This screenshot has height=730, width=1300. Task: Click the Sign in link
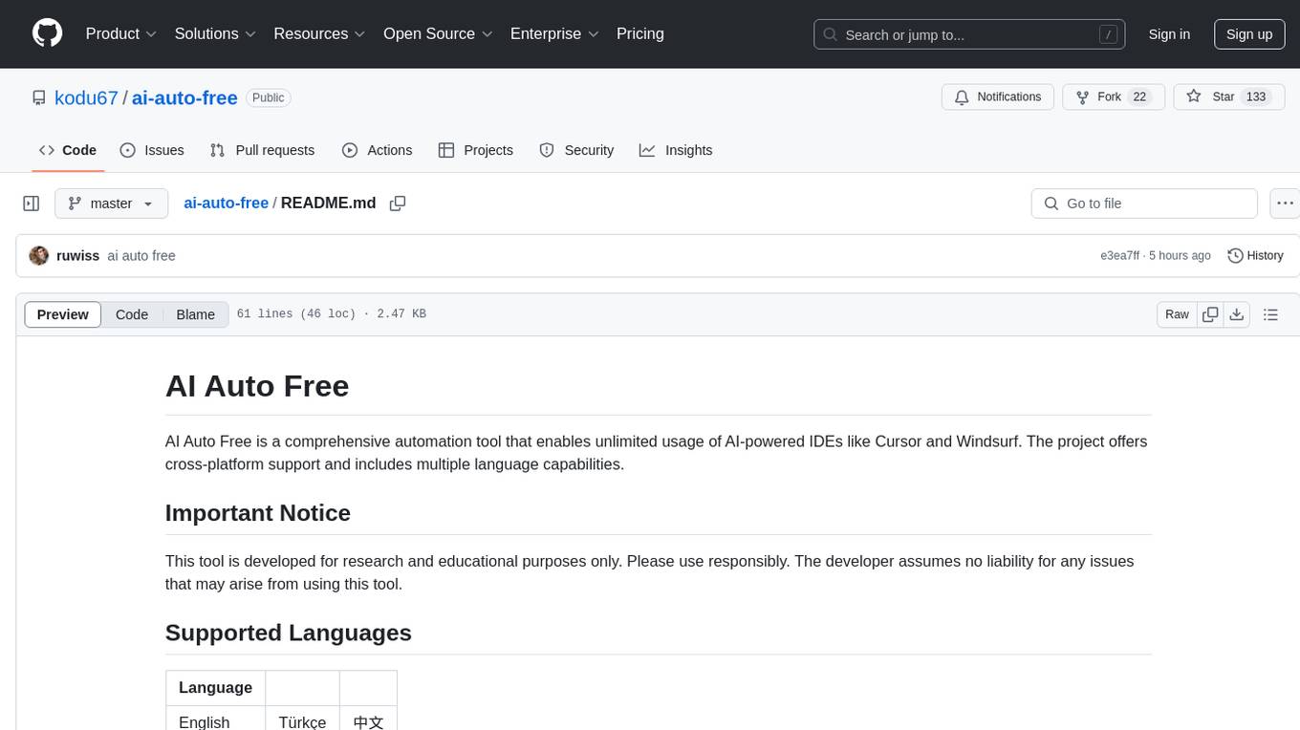(x=1169, y=34)
